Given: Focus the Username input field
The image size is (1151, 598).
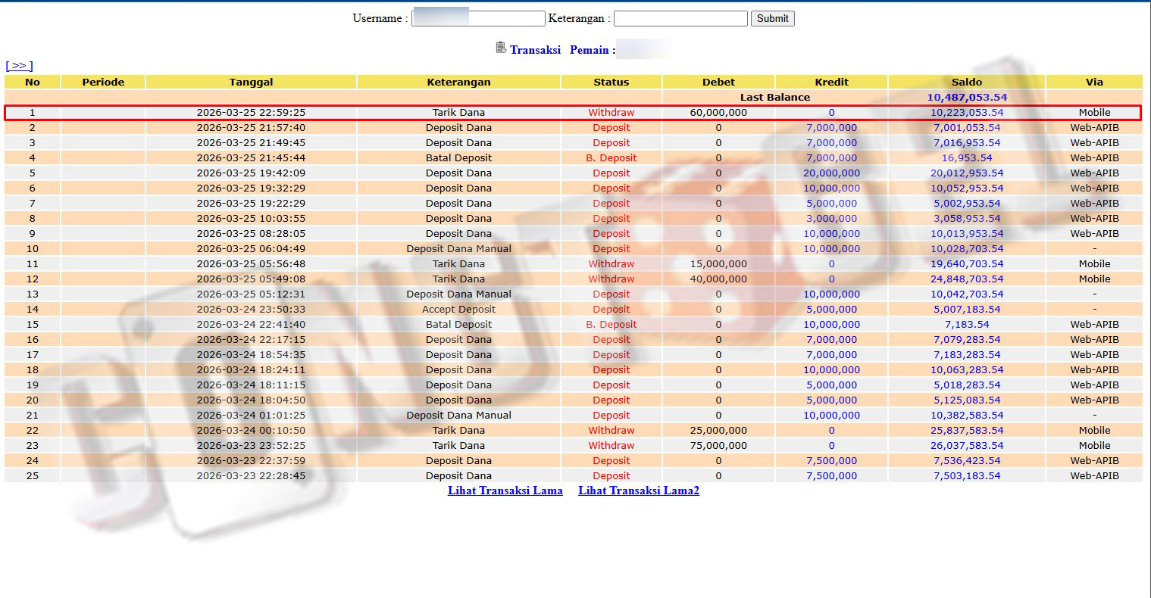Looking at the screenshot, I should 478,18.
